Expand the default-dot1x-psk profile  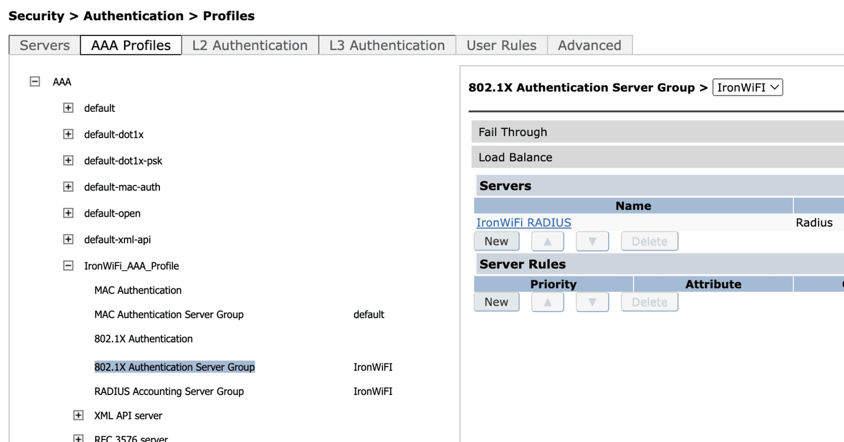point(68,161)
